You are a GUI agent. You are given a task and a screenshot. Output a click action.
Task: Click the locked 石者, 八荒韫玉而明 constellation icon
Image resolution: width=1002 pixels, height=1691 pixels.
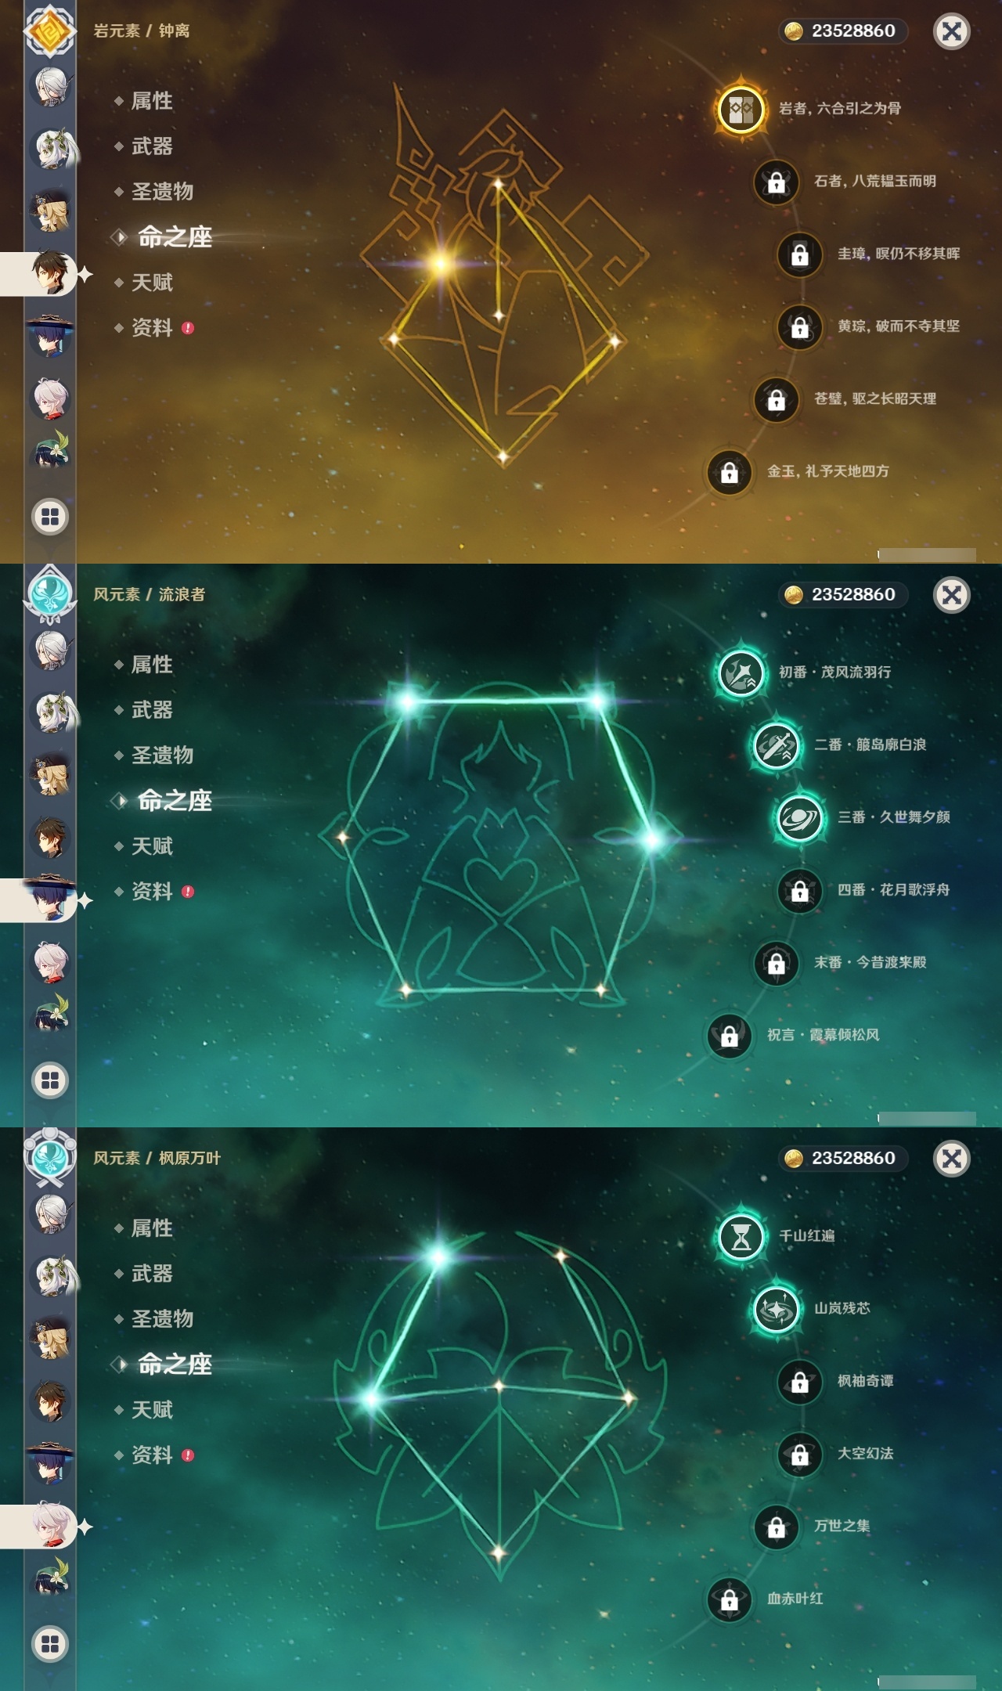click(776, 182)
